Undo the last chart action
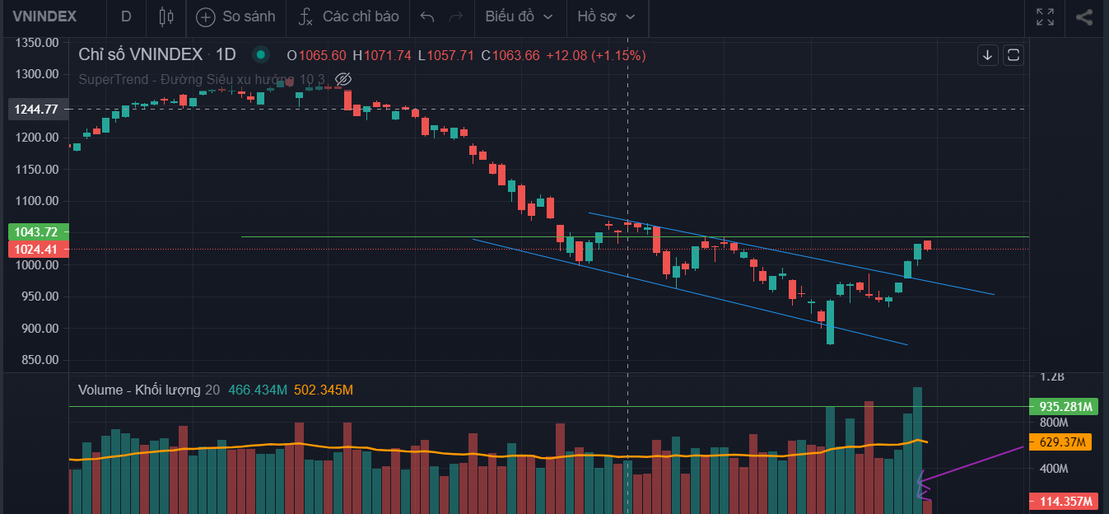 click(x=426, y=16)
